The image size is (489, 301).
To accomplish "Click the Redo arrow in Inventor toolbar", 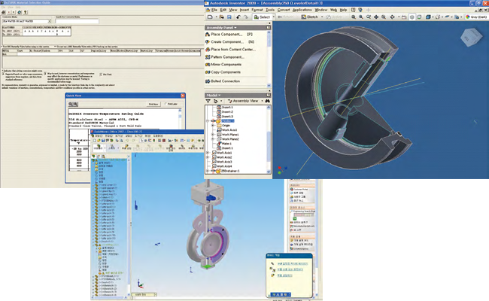I will (246, 17).
